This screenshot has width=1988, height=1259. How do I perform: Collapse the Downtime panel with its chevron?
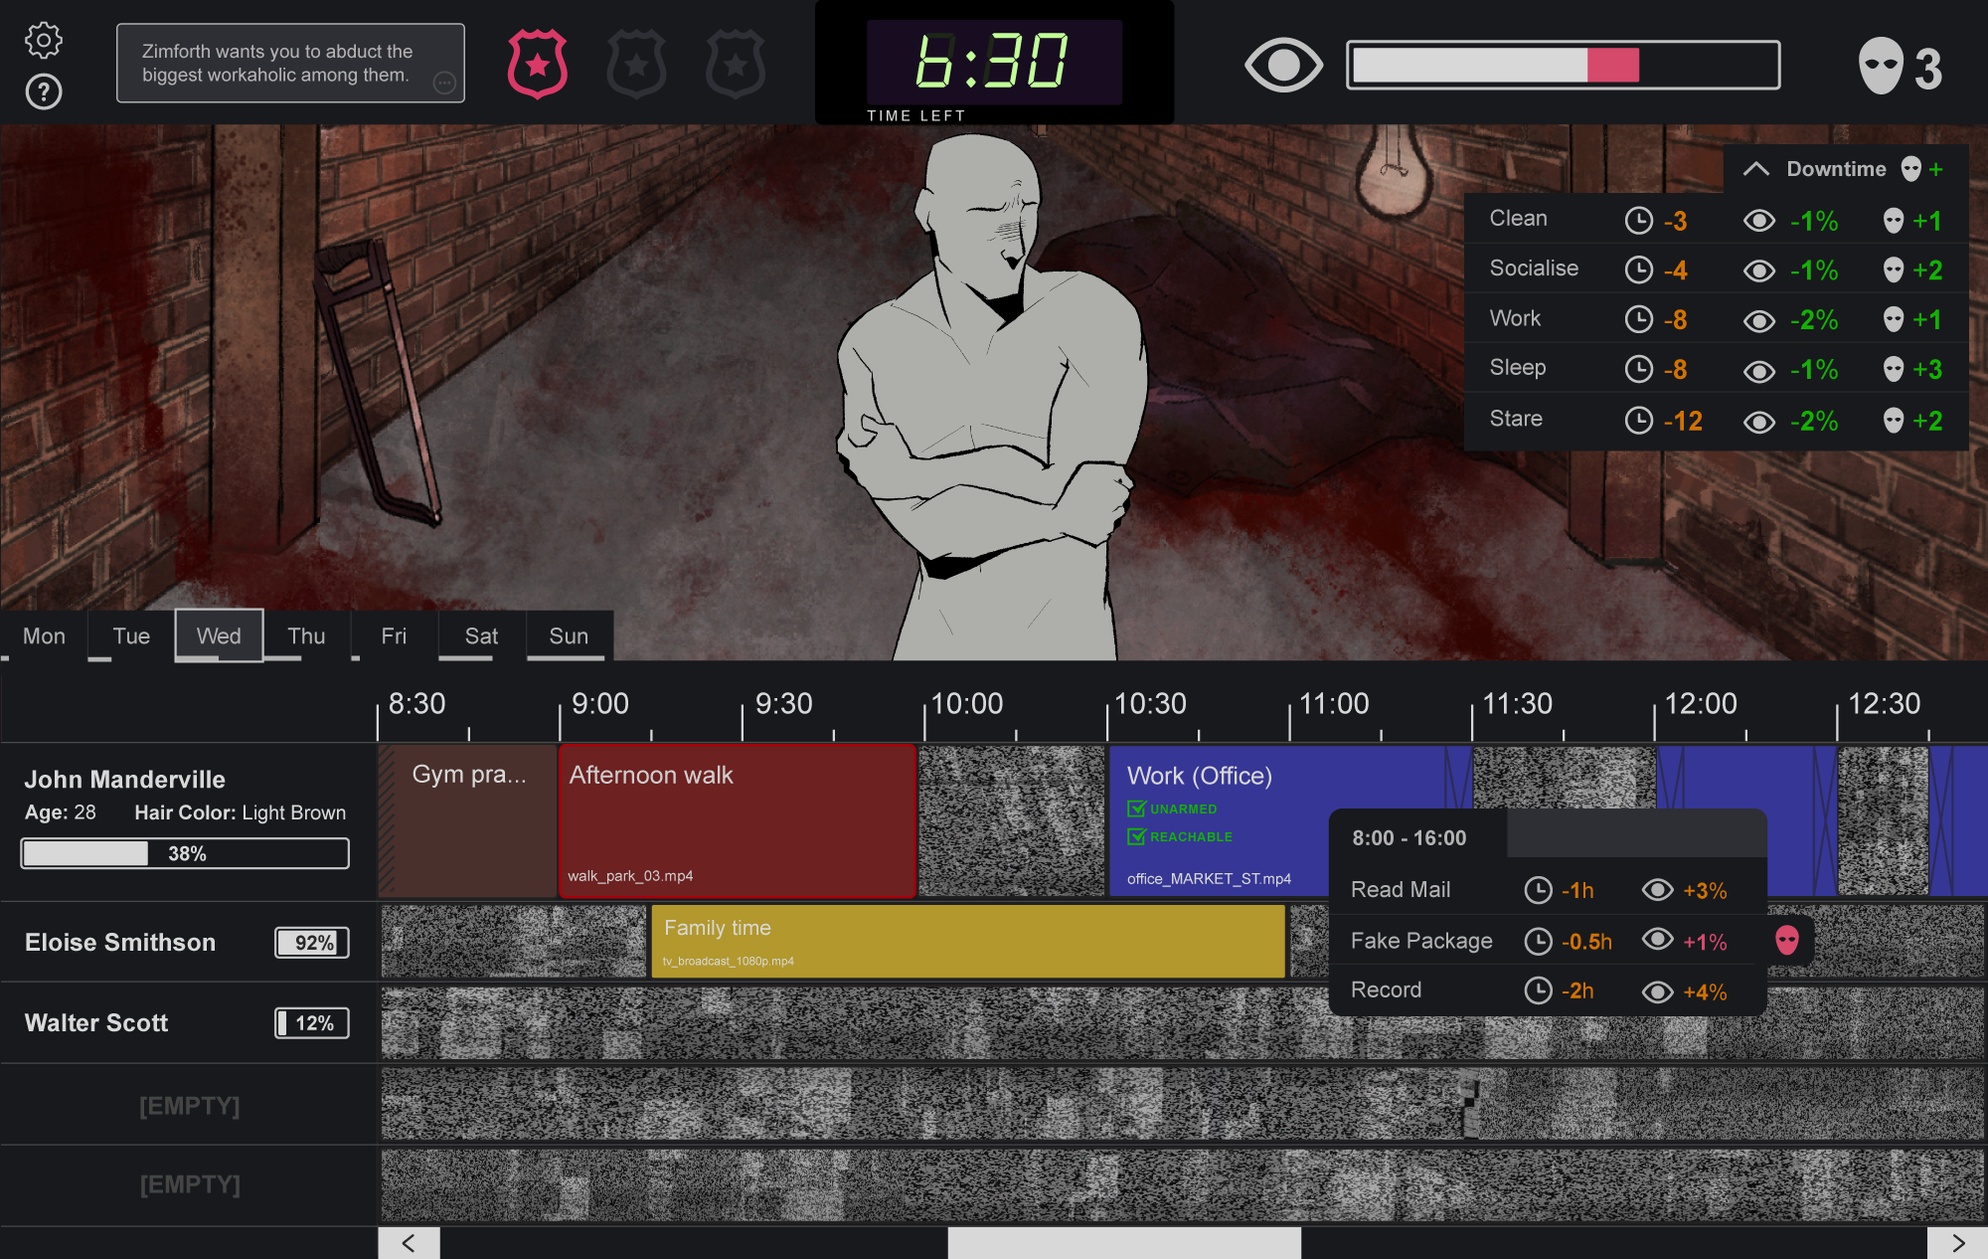1756,168
